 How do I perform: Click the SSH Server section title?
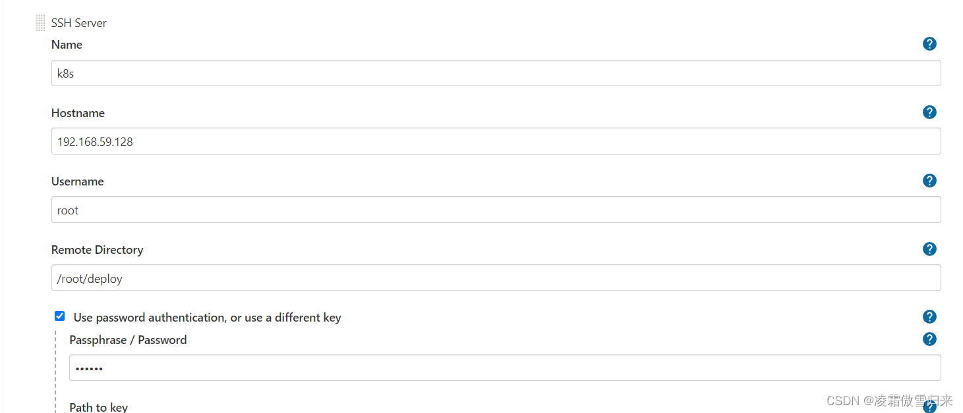[78, 23]
